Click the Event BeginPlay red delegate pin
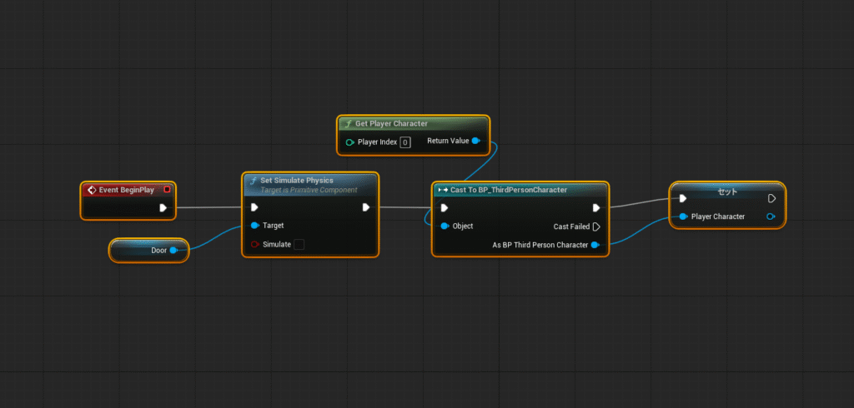 click(167, 190)
